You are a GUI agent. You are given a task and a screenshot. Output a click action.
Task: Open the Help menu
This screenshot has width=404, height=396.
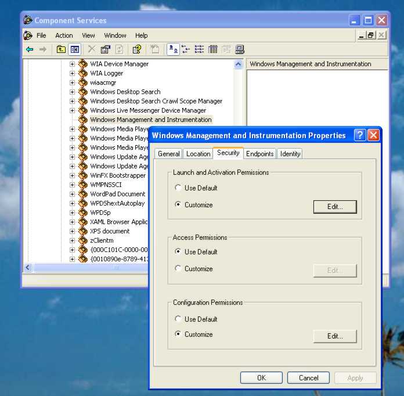tap(142, 35)
